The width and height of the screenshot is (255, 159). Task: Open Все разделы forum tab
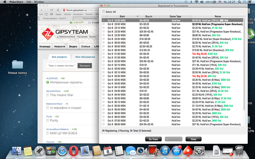coord(59,57)
